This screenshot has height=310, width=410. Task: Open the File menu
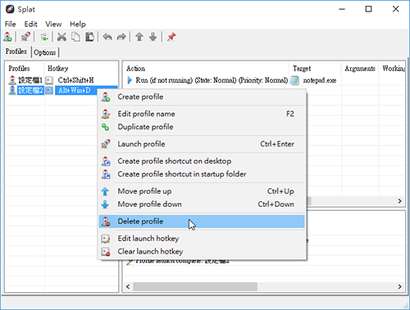coord(10,24)
